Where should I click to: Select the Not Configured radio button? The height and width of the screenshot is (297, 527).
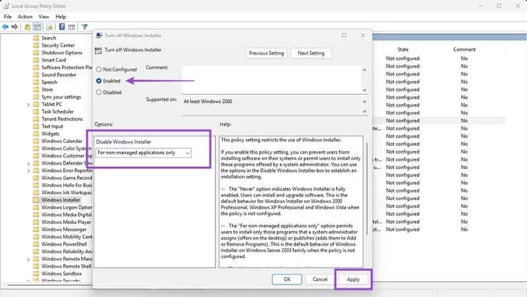tap(99, 69)
